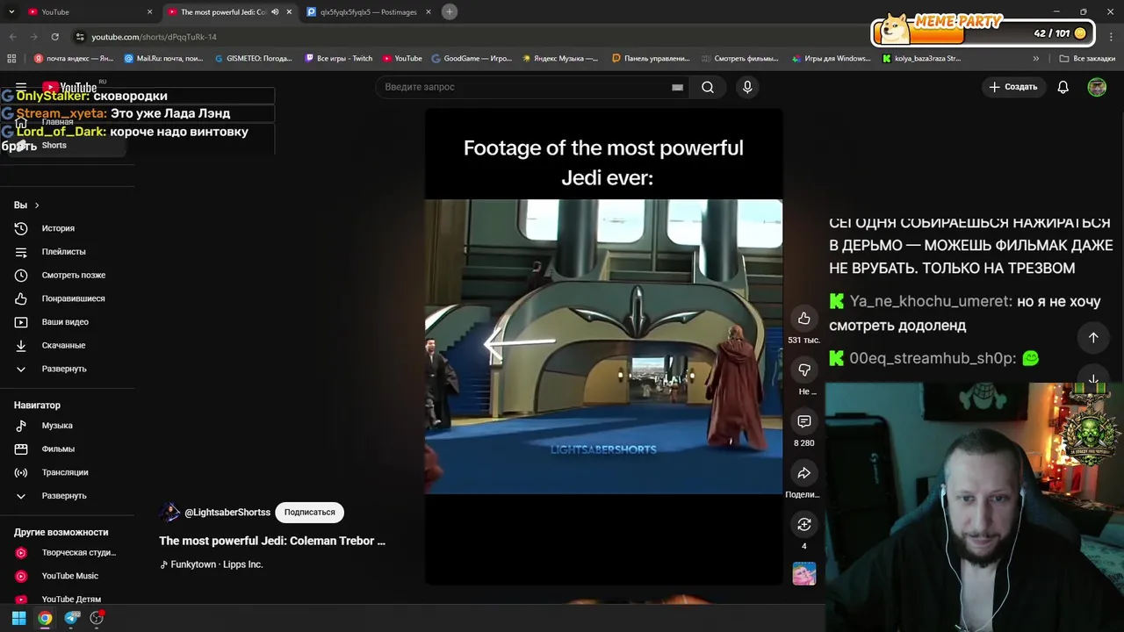This screenshot has height=632, width=1124.
Task: Open Плейлисты in sidebar
Action: click(67, 252)
